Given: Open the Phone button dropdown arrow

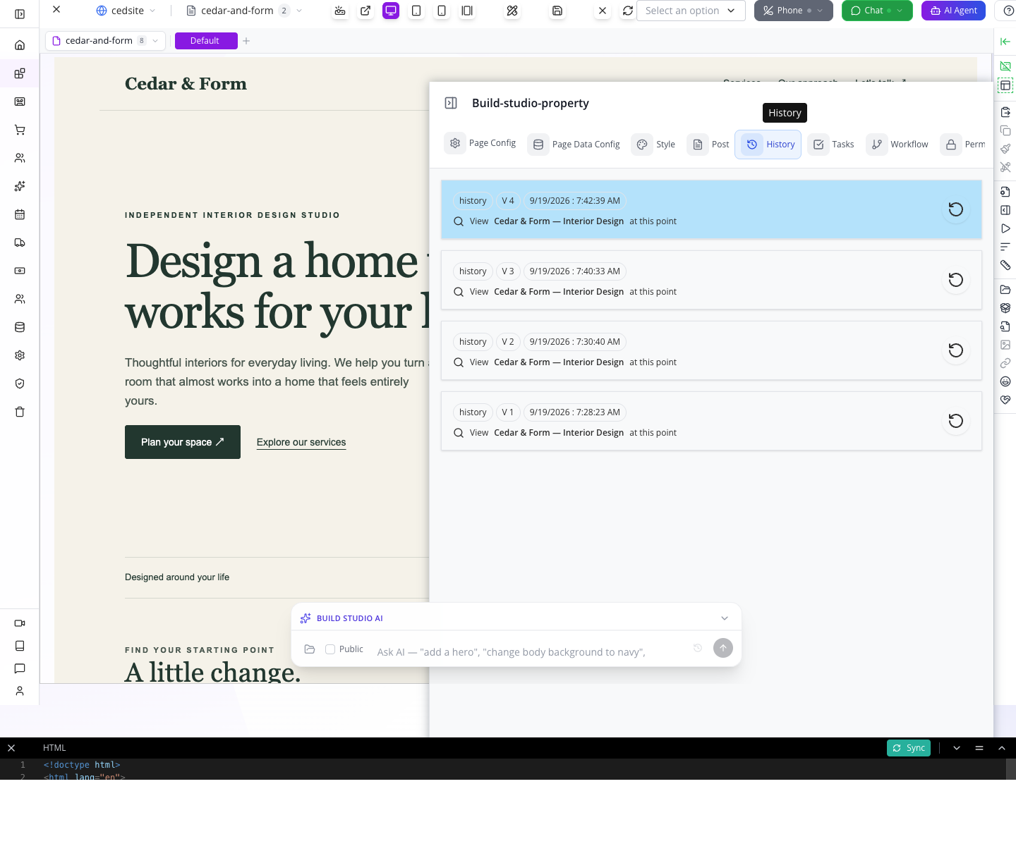Looking at the screenshot, I should [x=820, y=11].
